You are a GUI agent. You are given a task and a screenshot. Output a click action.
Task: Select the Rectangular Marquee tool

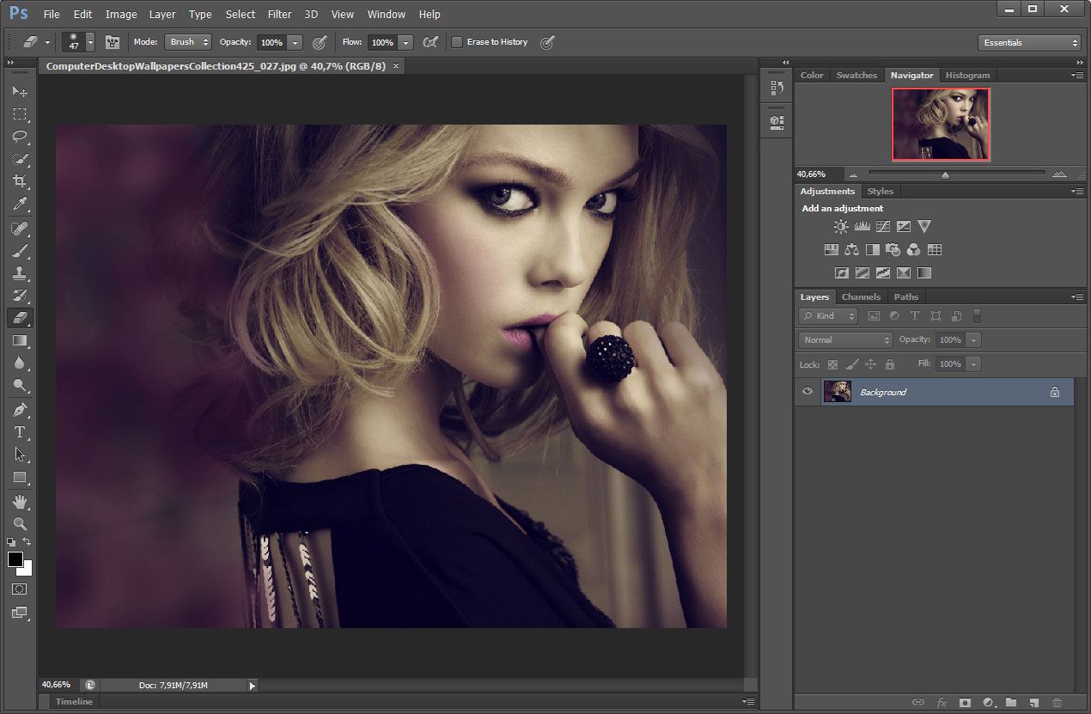[x=20, y=113]
